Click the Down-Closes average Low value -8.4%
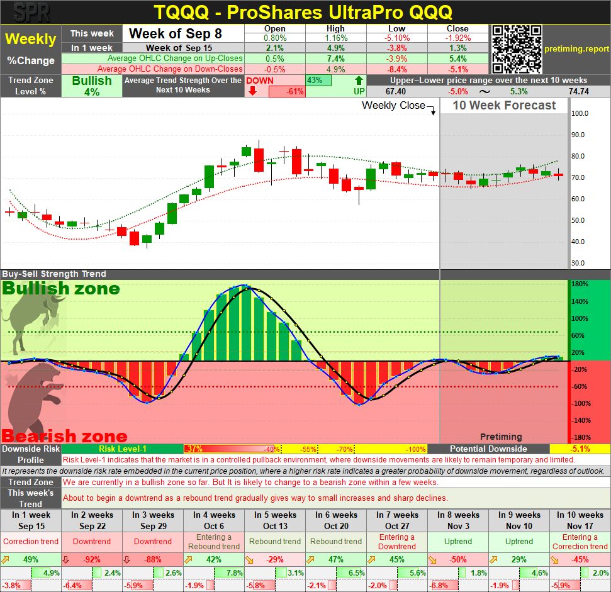The width and height of the screenshot is (611, 592). [x=397, y=69]
